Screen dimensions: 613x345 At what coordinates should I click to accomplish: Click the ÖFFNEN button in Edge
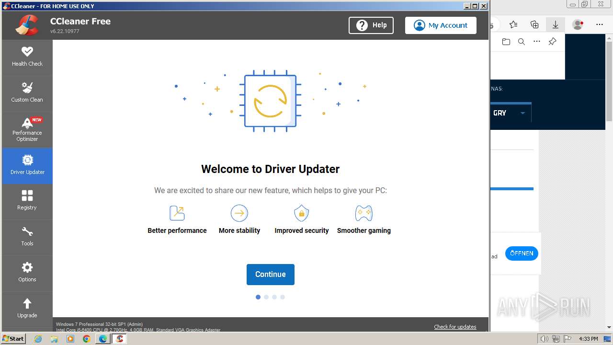(522, 253)
